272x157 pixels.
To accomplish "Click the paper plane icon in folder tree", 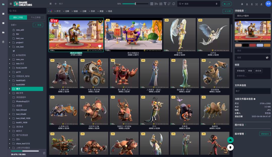I will point(14,51).
